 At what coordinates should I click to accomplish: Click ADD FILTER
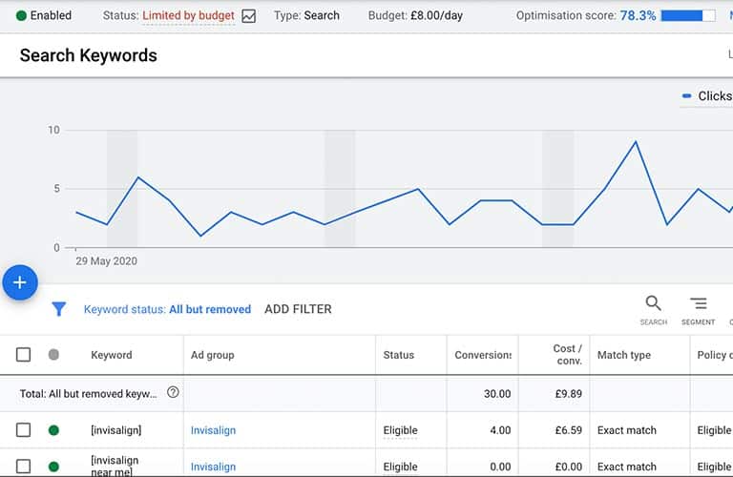(298, 309)
